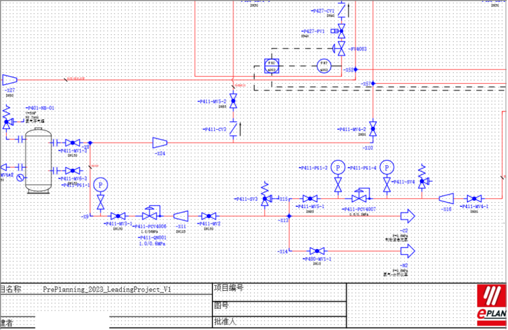Screen dimensions: 508x330
Task: Click the PrePlanning_2023_LeadingProject_V1 project name
Action: click(107, 290)
